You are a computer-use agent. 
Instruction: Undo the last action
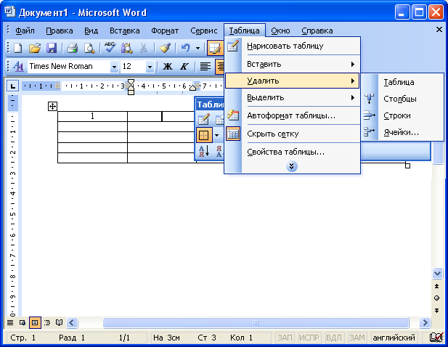point(185,48)
